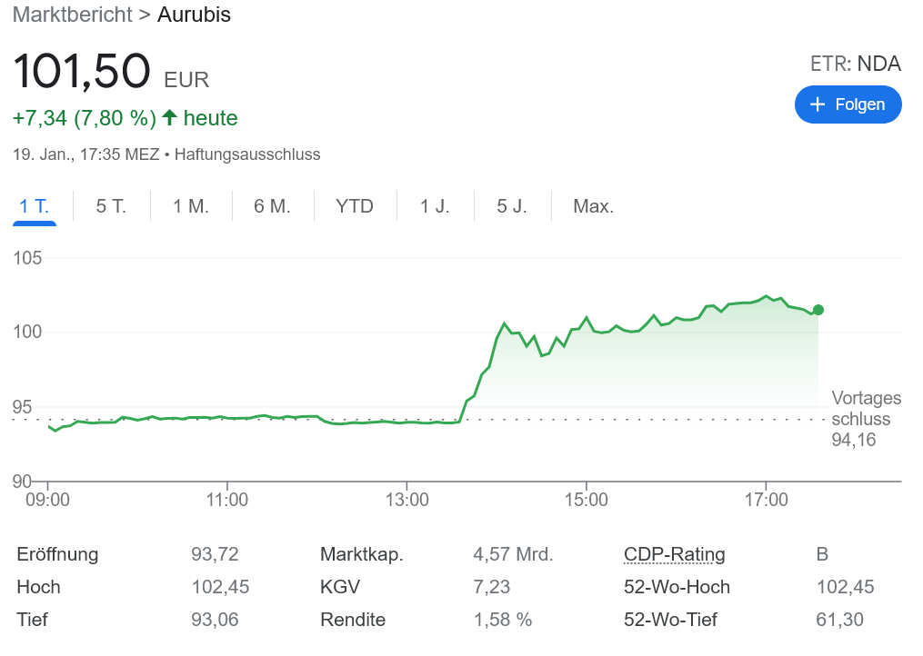Image resolution: width=923 pixels, height=656 pixels.
Task: Click the Folgen button to follow Aurubis
Action: [848, 104]
